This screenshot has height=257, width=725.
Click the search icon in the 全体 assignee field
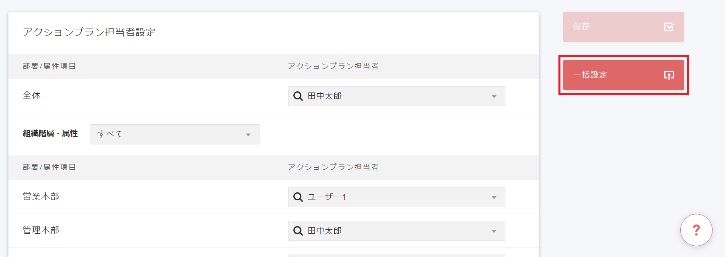(298, 96)
